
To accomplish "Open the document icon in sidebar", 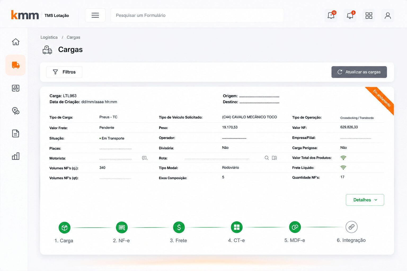I will pos(16,133).
